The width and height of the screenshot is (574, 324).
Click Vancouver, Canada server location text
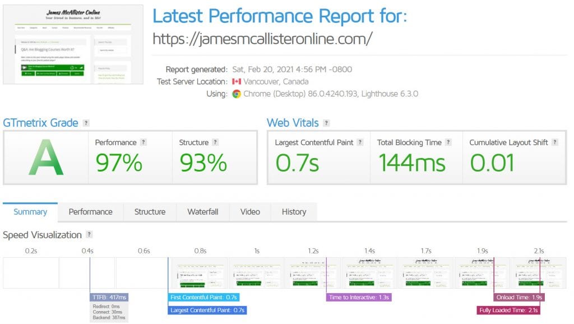[276, 82]
